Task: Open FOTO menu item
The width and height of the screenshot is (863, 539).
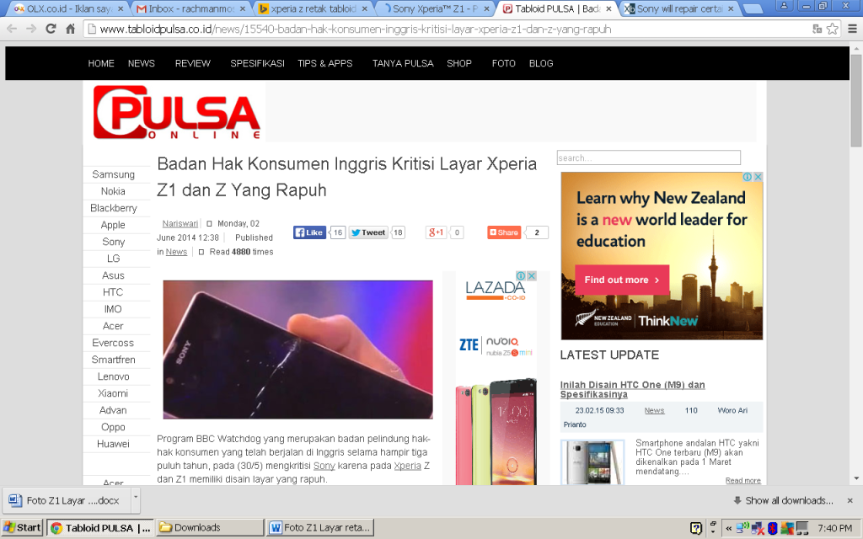Action: coord(504,63)
